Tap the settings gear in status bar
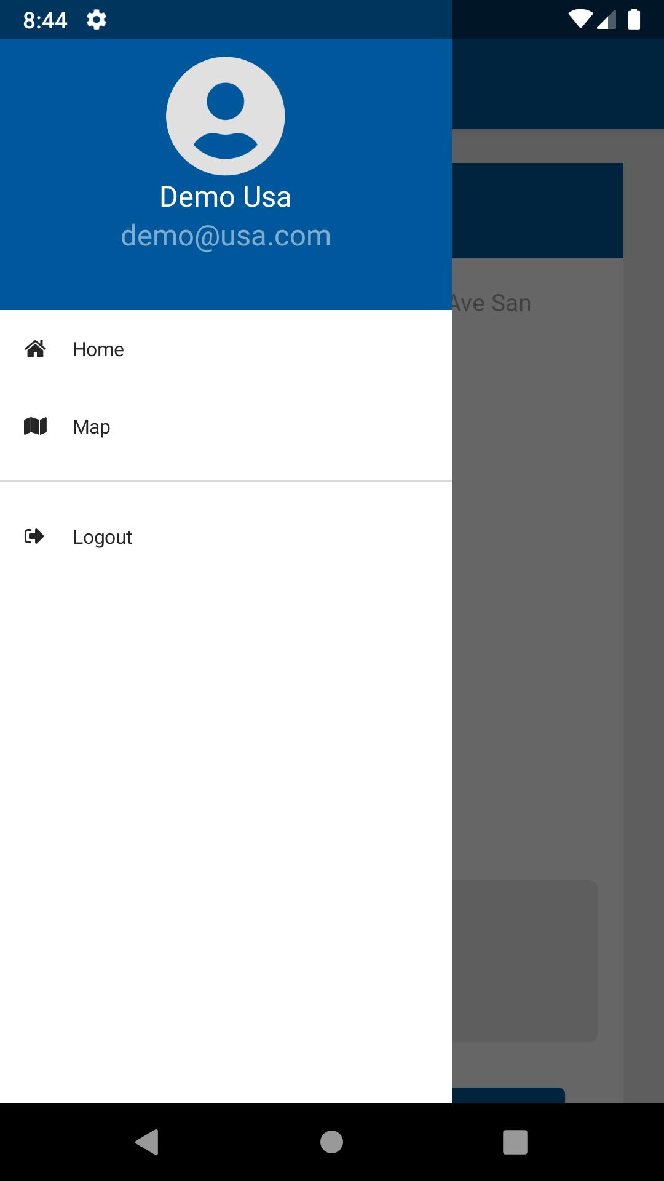The height and width of the screenshot is (1181, 664). (97, 20)
